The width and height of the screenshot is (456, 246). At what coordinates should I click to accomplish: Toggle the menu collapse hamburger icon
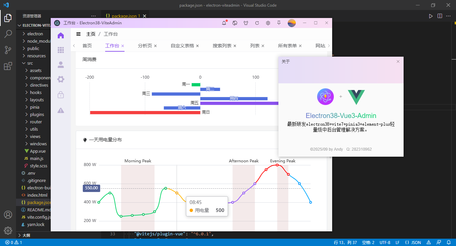78,34
